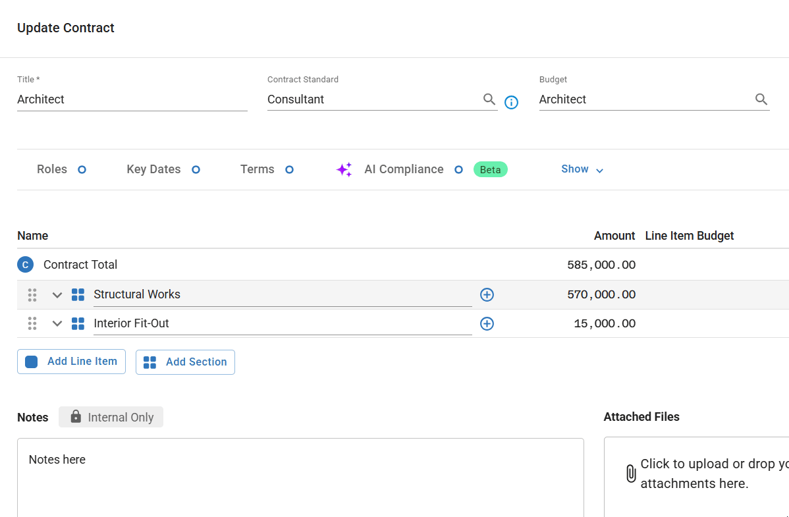Click the Budget field search icon
Image resolution: width=789 pixels, height=517 pixels.
761,99
